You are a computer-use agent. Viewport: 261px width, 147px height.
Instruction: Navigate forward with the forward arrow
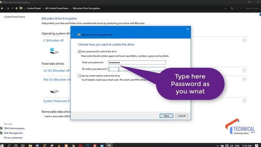tap(8, 8)
